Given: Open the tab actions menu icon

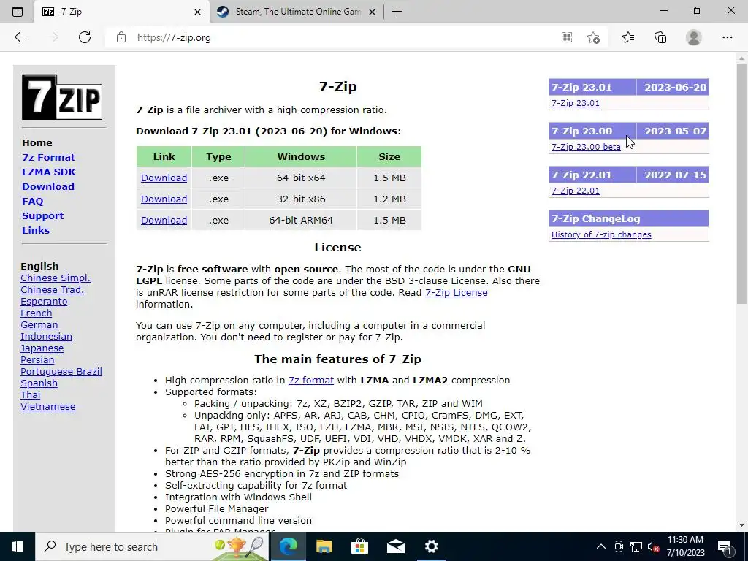Looking at the screenshot, I should tap(18, 12).
